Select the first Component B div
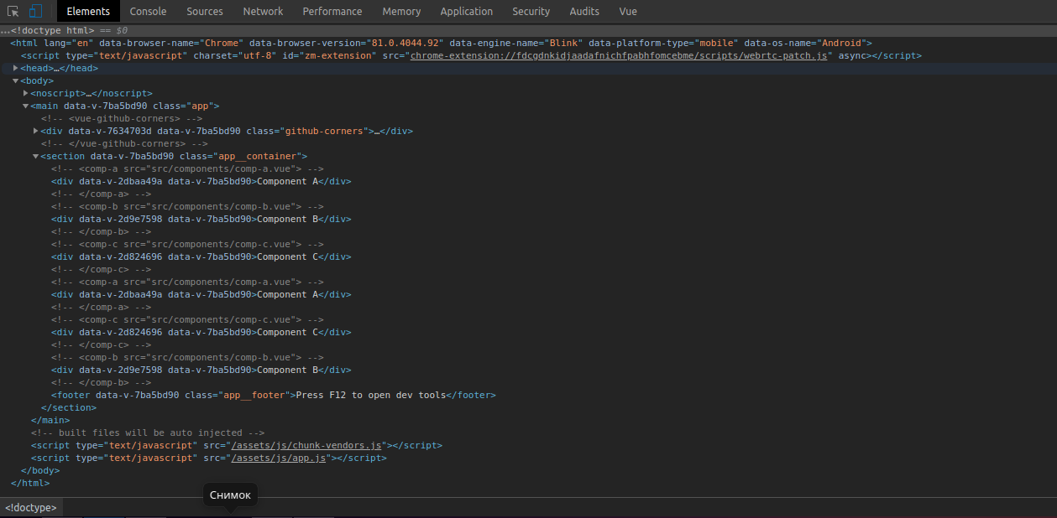This screenshot has height=518, width=1057. (201, 219)
